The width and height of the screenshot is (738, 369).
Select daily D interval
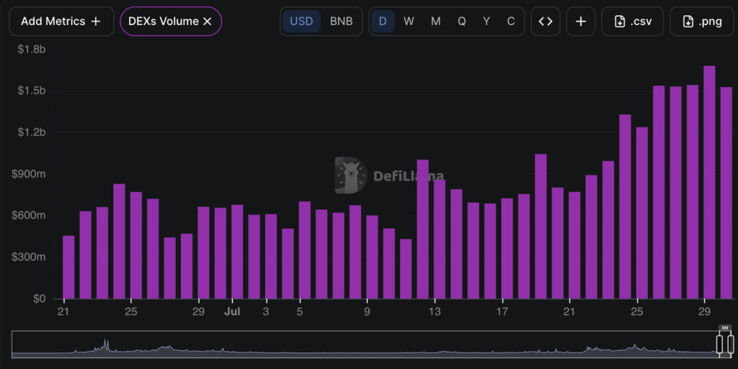pos(383,21)
